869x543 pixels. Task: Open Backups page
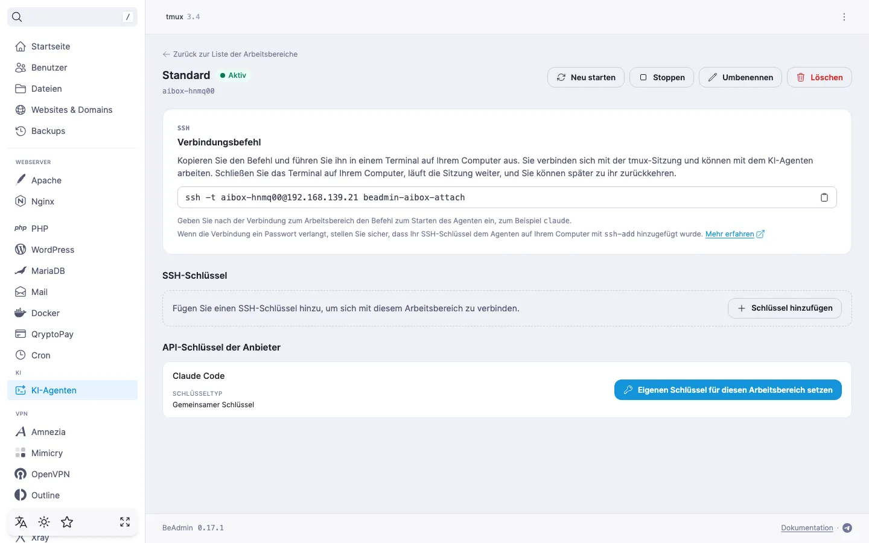coord(72,131)
